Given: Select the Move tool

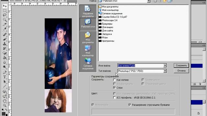Looking at the screenshot, I should point(5,6).
